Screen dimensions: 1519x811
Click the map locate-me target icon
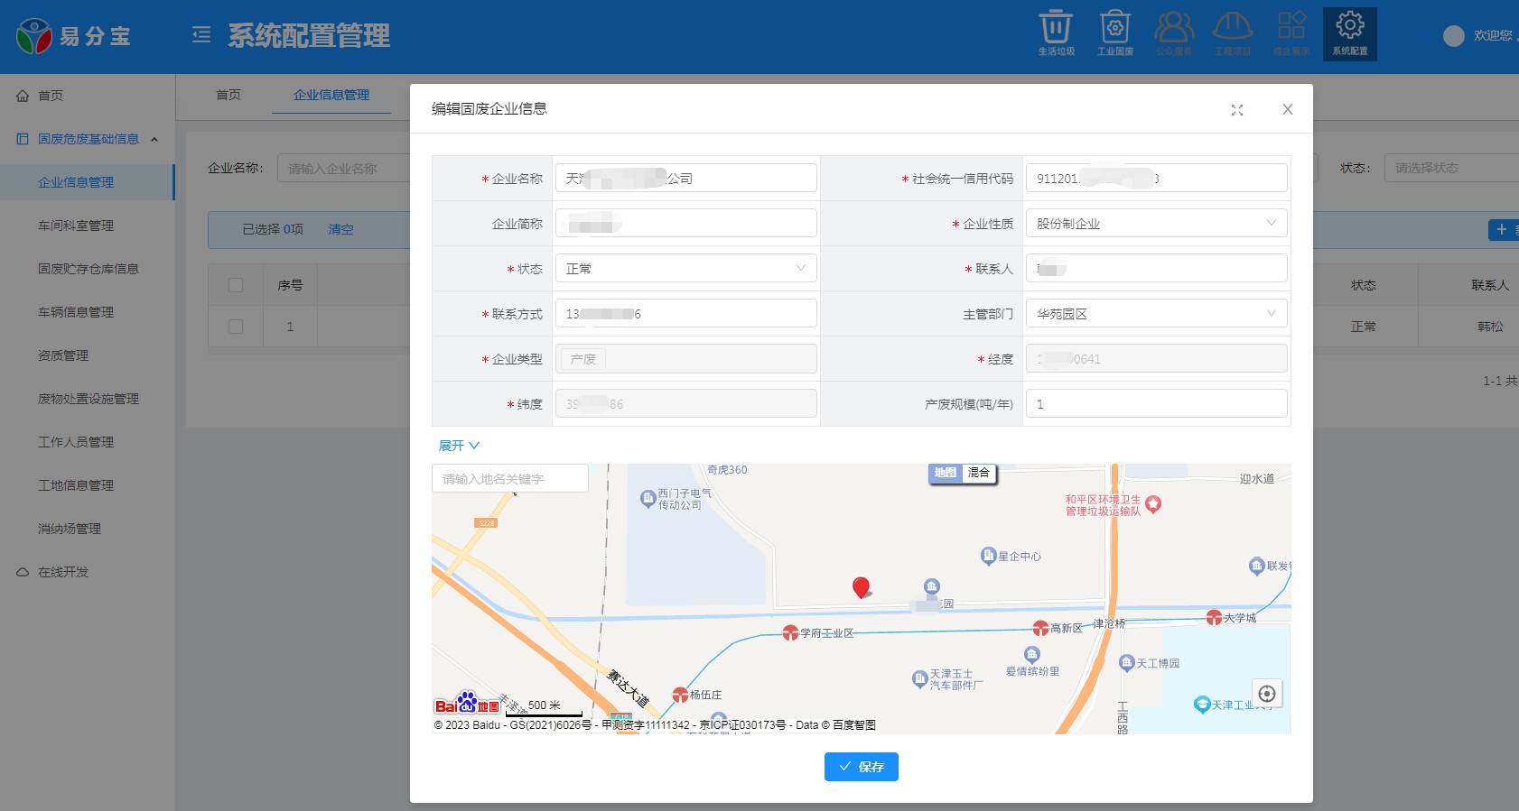pos(1267,693)
